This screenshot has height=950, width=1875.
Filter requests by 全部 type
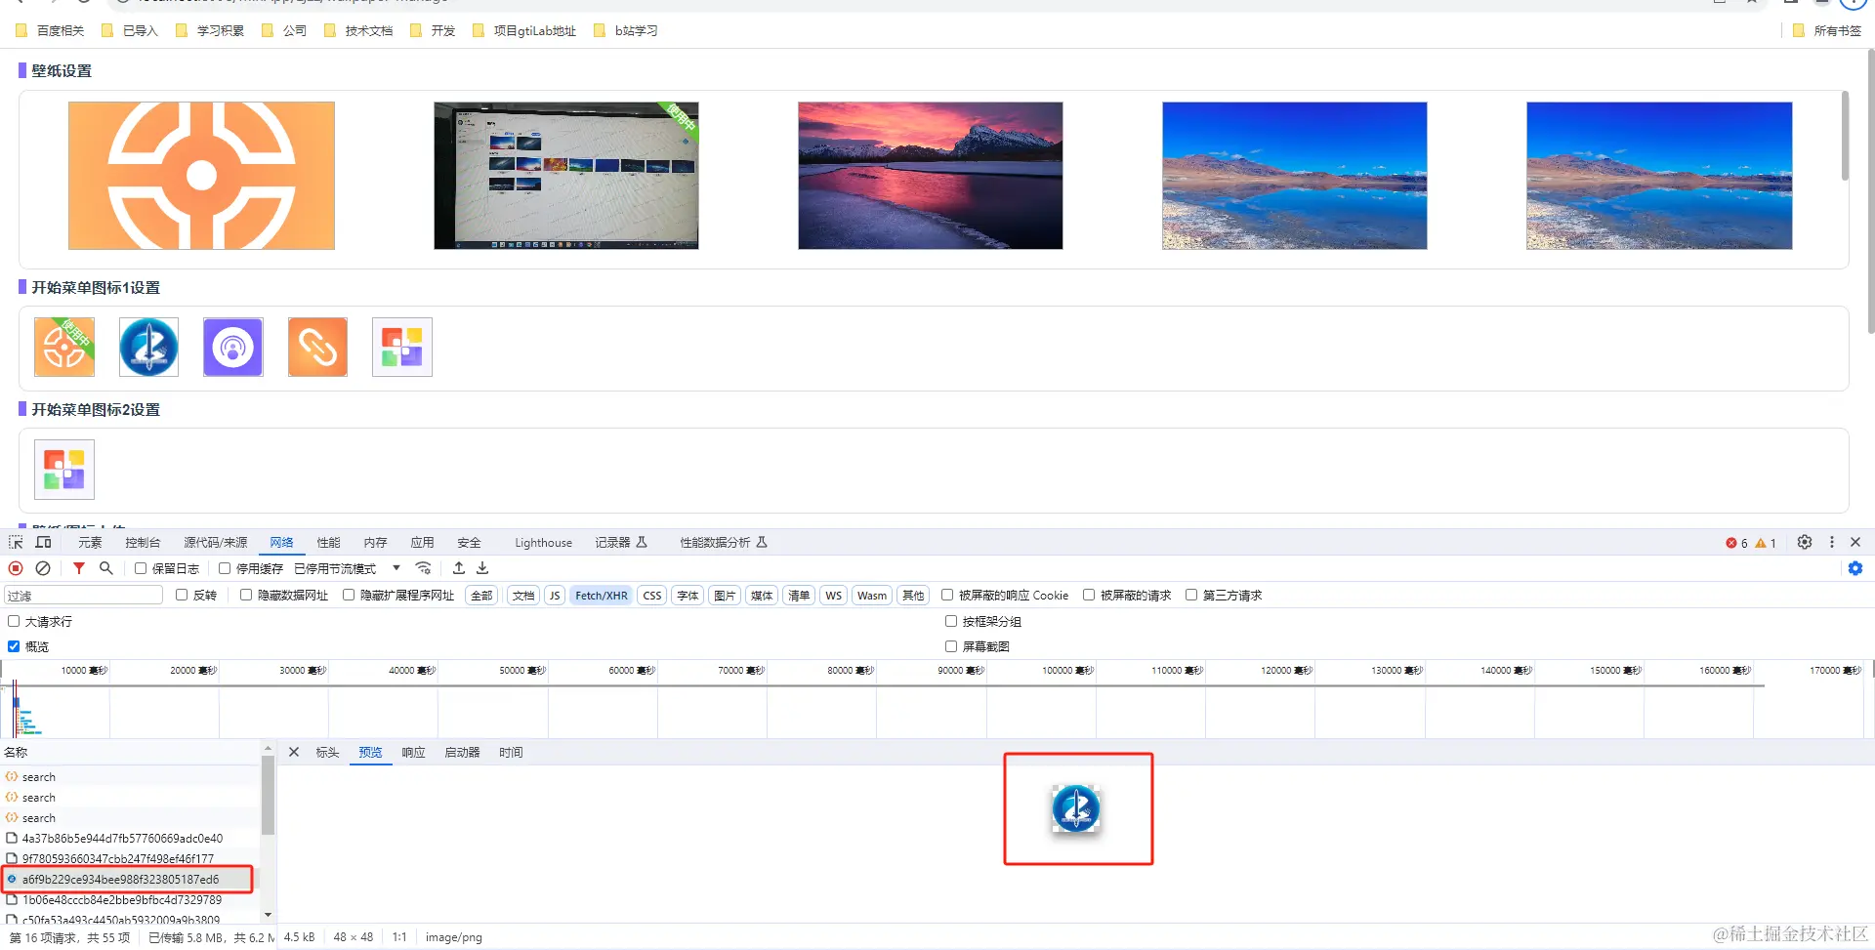click(482, 596)
